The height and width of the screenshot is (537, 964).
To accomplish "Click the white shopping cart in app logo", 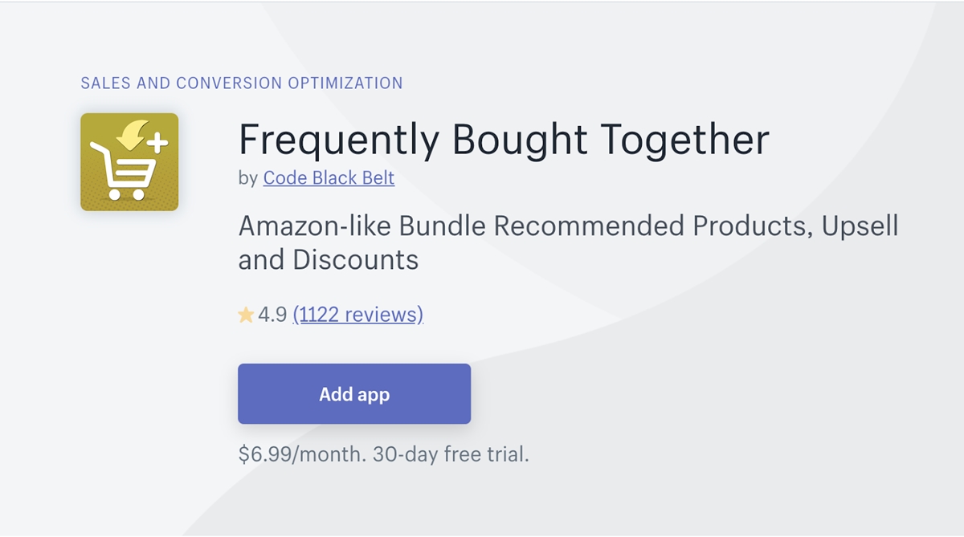I will [x=123, y=170].
